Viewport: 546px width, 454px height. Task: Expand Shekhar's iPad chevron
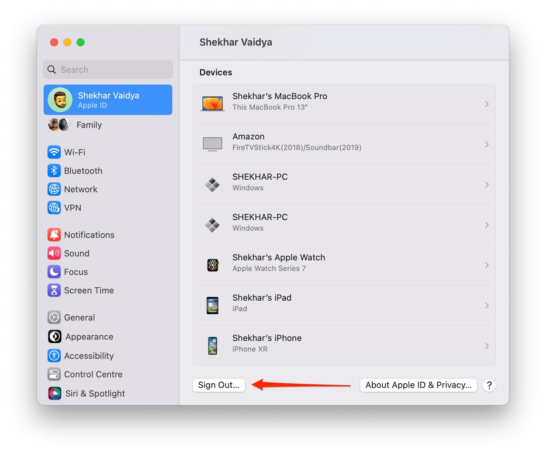pyautogui.click(x=487, y=305)
